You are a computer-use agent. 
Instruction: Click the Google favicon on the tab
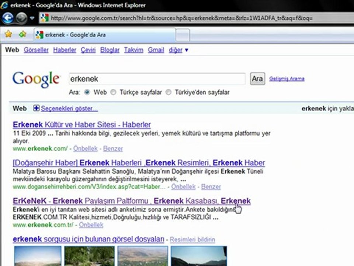coord(39,35)
